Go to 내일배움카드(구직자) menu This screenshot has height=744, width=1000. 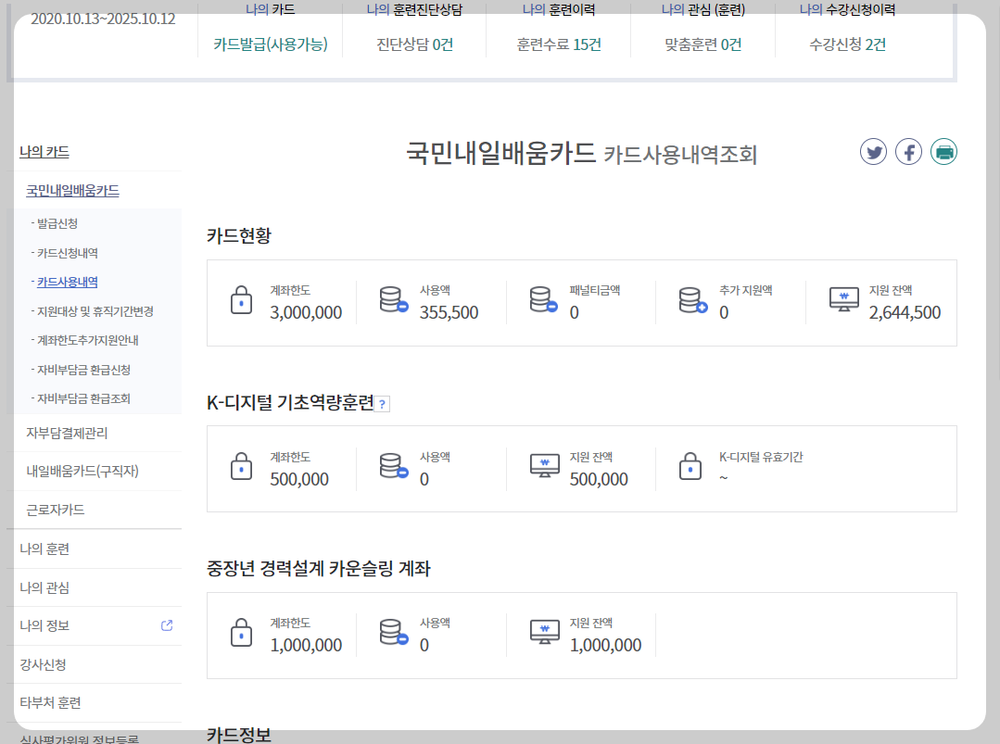(x=82, y=471)
